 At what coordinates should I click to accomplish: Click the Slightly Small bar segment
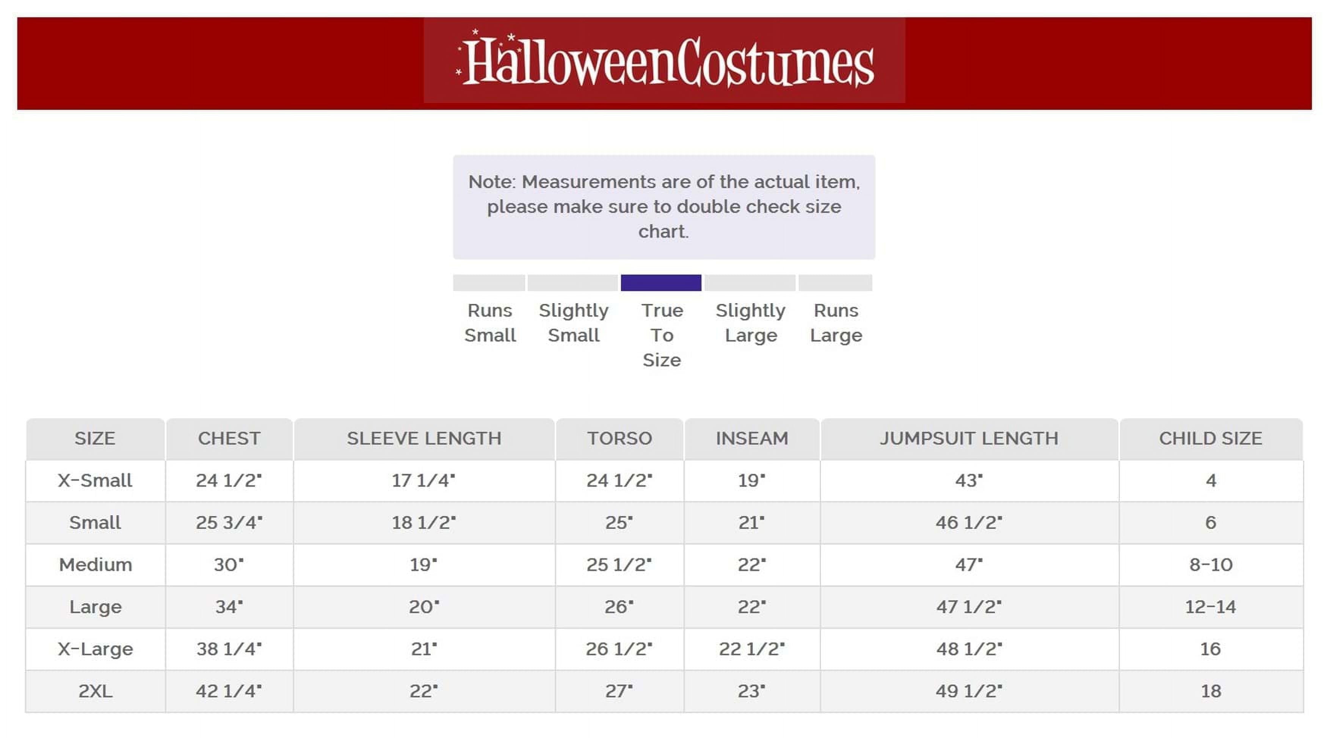[x=573, y=283]
